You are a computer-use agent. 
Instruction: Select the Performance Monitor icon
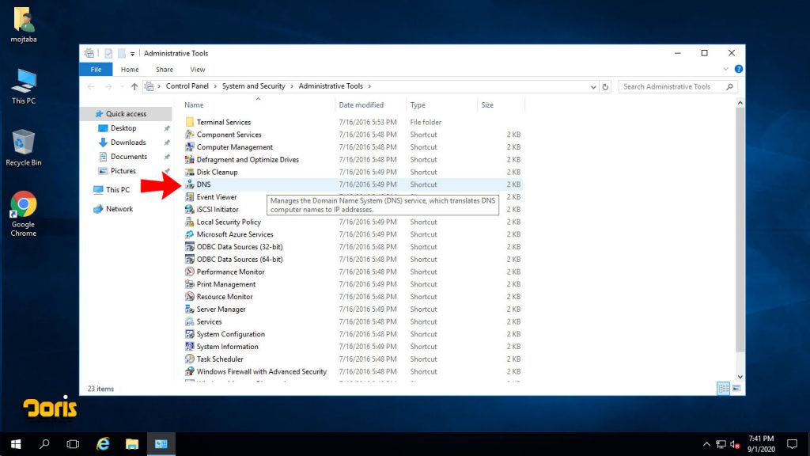[x=190, y=272]
